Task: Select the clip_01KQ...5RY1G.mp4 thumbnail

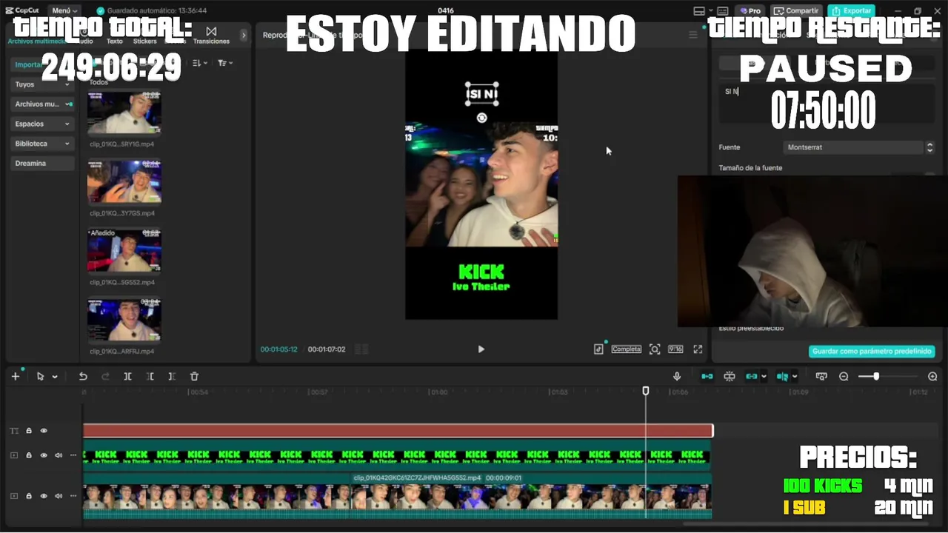Action: [124, 113]
